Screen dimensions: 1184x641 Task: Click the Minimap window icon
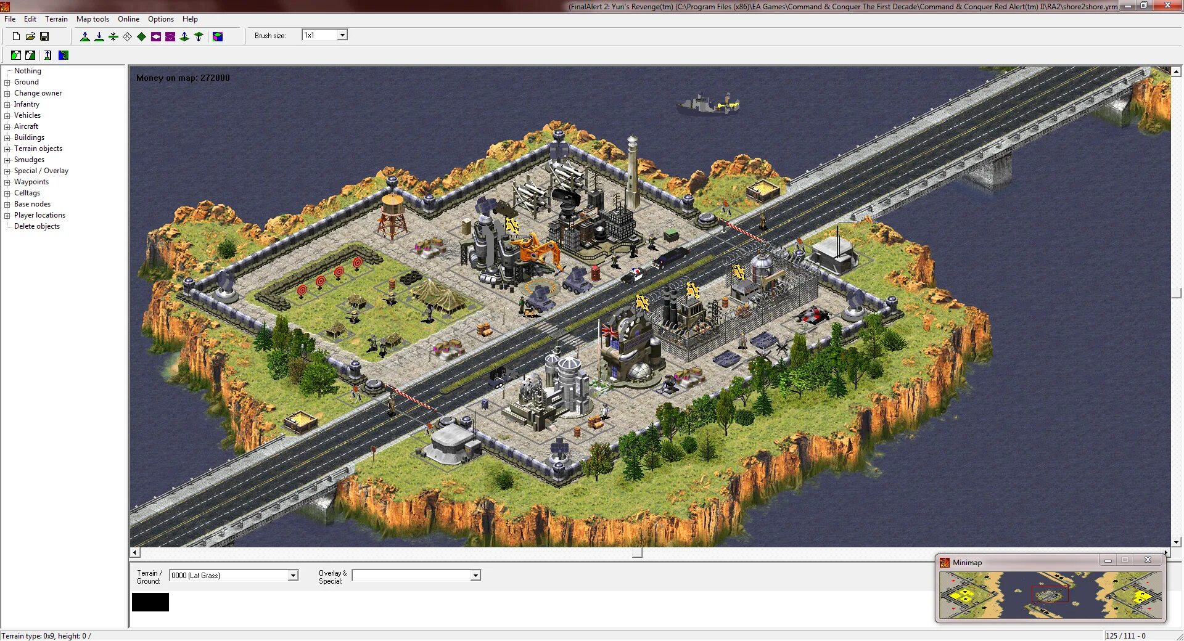(944, 562)
